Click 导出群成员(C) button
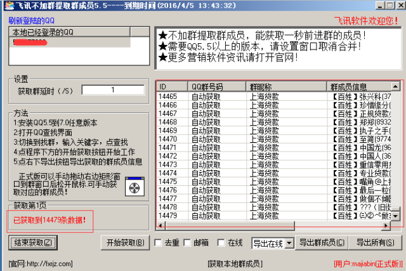This screenshot has width=406, height=271. pos(322,243)
